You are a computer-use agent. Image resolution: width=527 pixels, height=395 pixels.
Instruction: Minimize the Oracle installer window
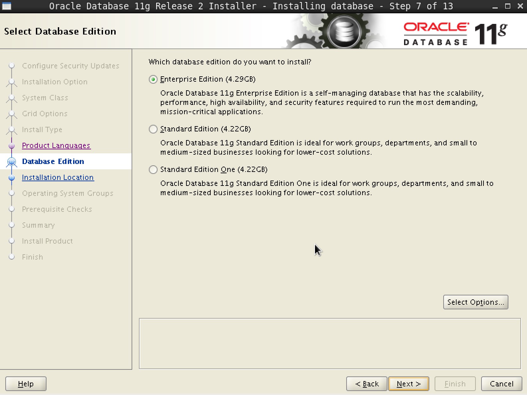point(495,6)
